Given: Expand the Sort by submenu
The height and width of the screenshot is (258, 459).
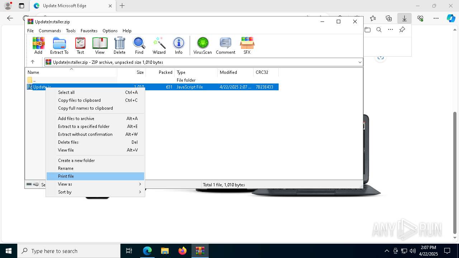Looking at the screenshot, I should [x=95, y=192].
